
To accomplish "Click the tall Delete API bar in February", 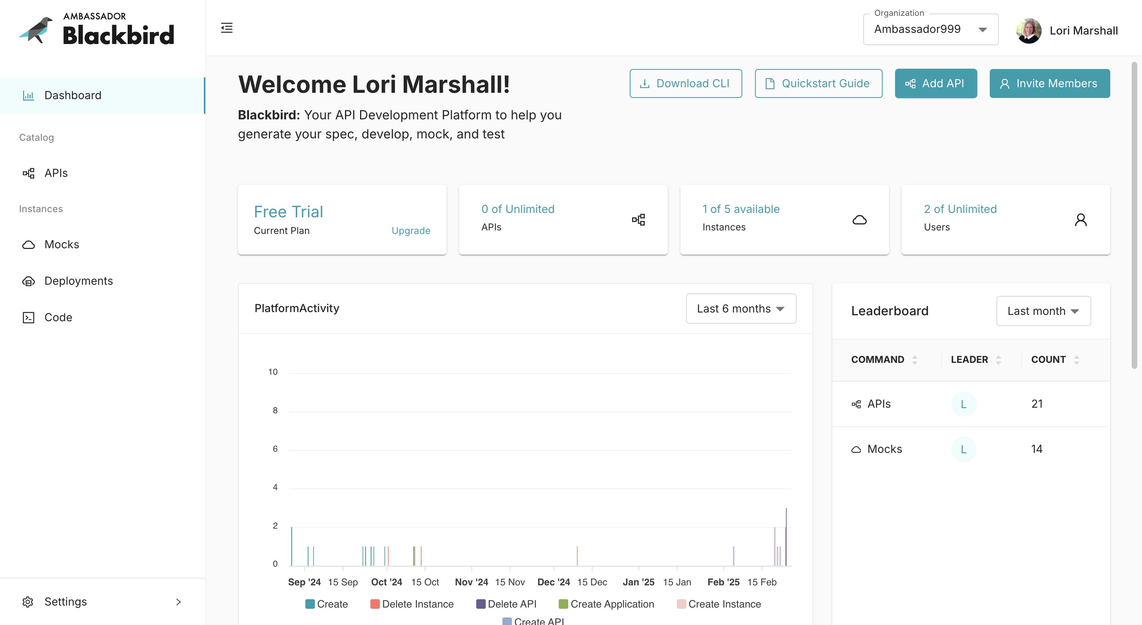I will [786, 536].
